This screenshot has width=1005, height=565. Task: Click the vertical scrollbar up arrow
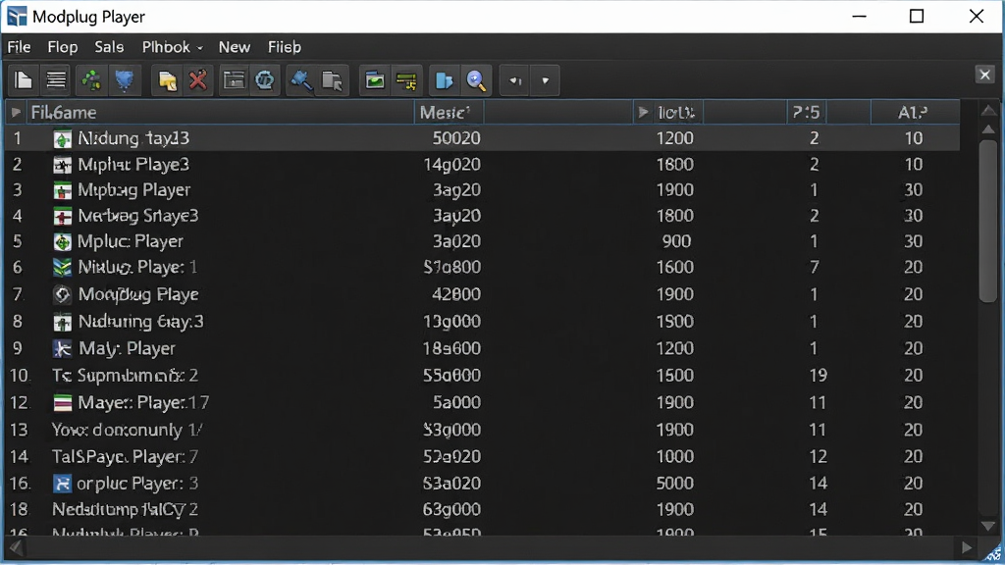coord(988,129)
